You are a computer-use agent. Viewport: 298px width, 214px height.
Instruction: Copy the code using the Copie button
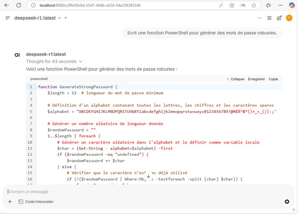273,79
